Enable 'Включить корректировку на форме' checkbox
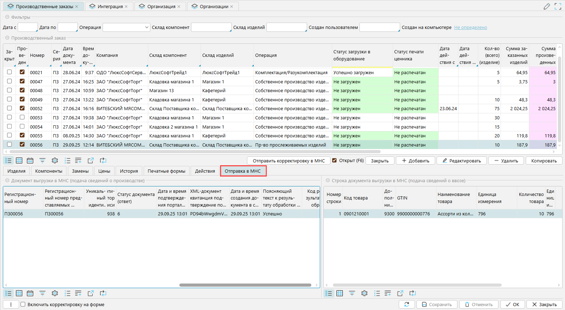The image size is (565, 310). pos(23,304)
